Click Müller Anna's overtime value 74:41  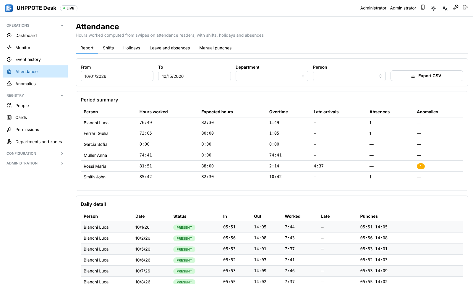click(276, 155)
